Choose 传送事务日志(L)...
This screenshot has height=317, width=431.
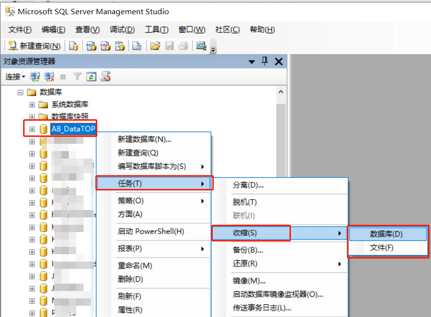tap(280, 308)
